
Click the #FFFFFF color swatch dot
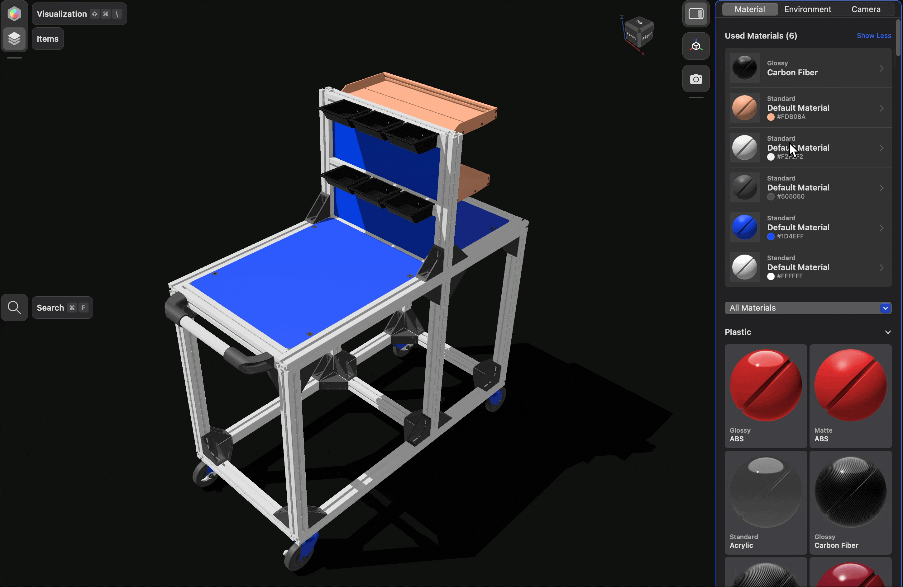coord(771,276)
